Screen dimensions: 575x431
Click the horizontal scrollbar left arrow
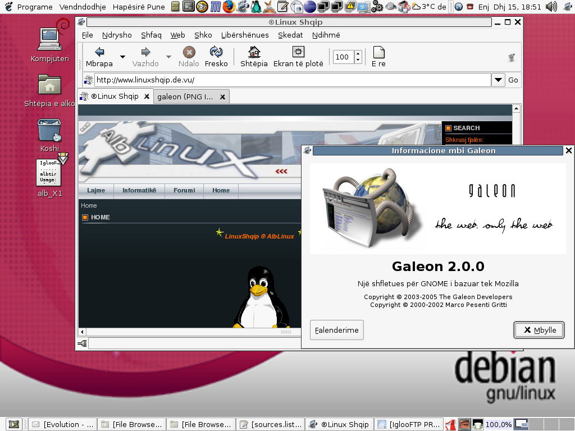82,332
